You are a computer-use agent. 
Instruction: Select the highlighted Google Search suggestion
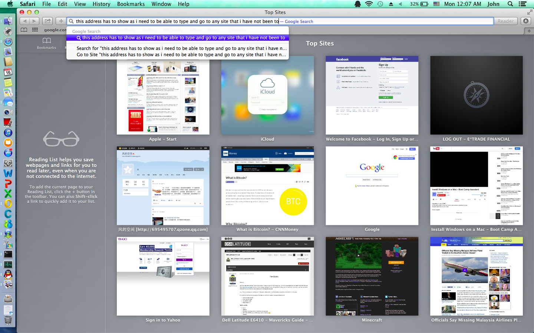[178, 38]
